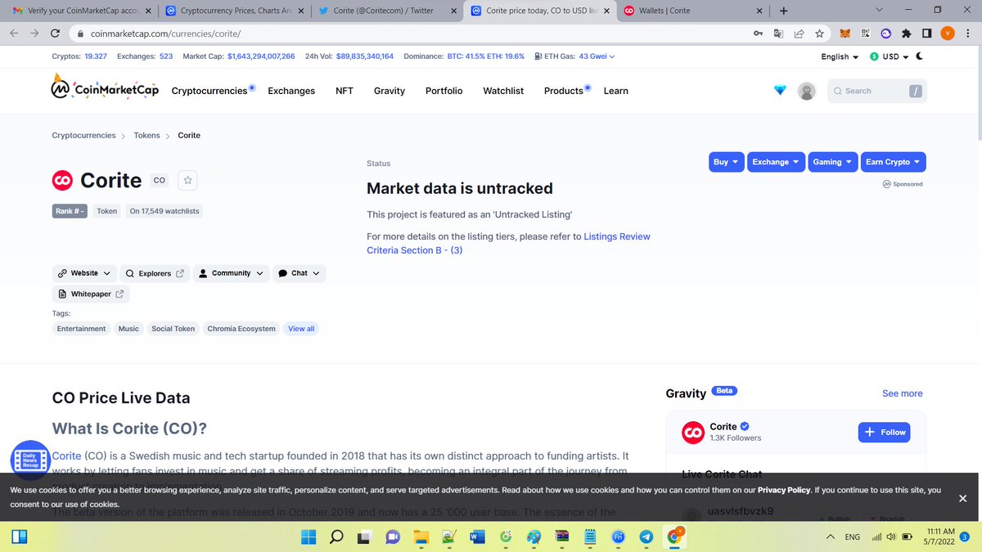Viewport: 982px width, 552px height.
Task: Go to Portfolio nav item
Action: point(444,91)
